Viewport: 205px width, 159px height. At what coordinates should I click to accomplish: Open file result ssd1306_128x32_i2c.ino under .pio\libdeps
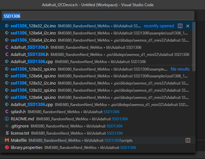click(x=96, y=83)
